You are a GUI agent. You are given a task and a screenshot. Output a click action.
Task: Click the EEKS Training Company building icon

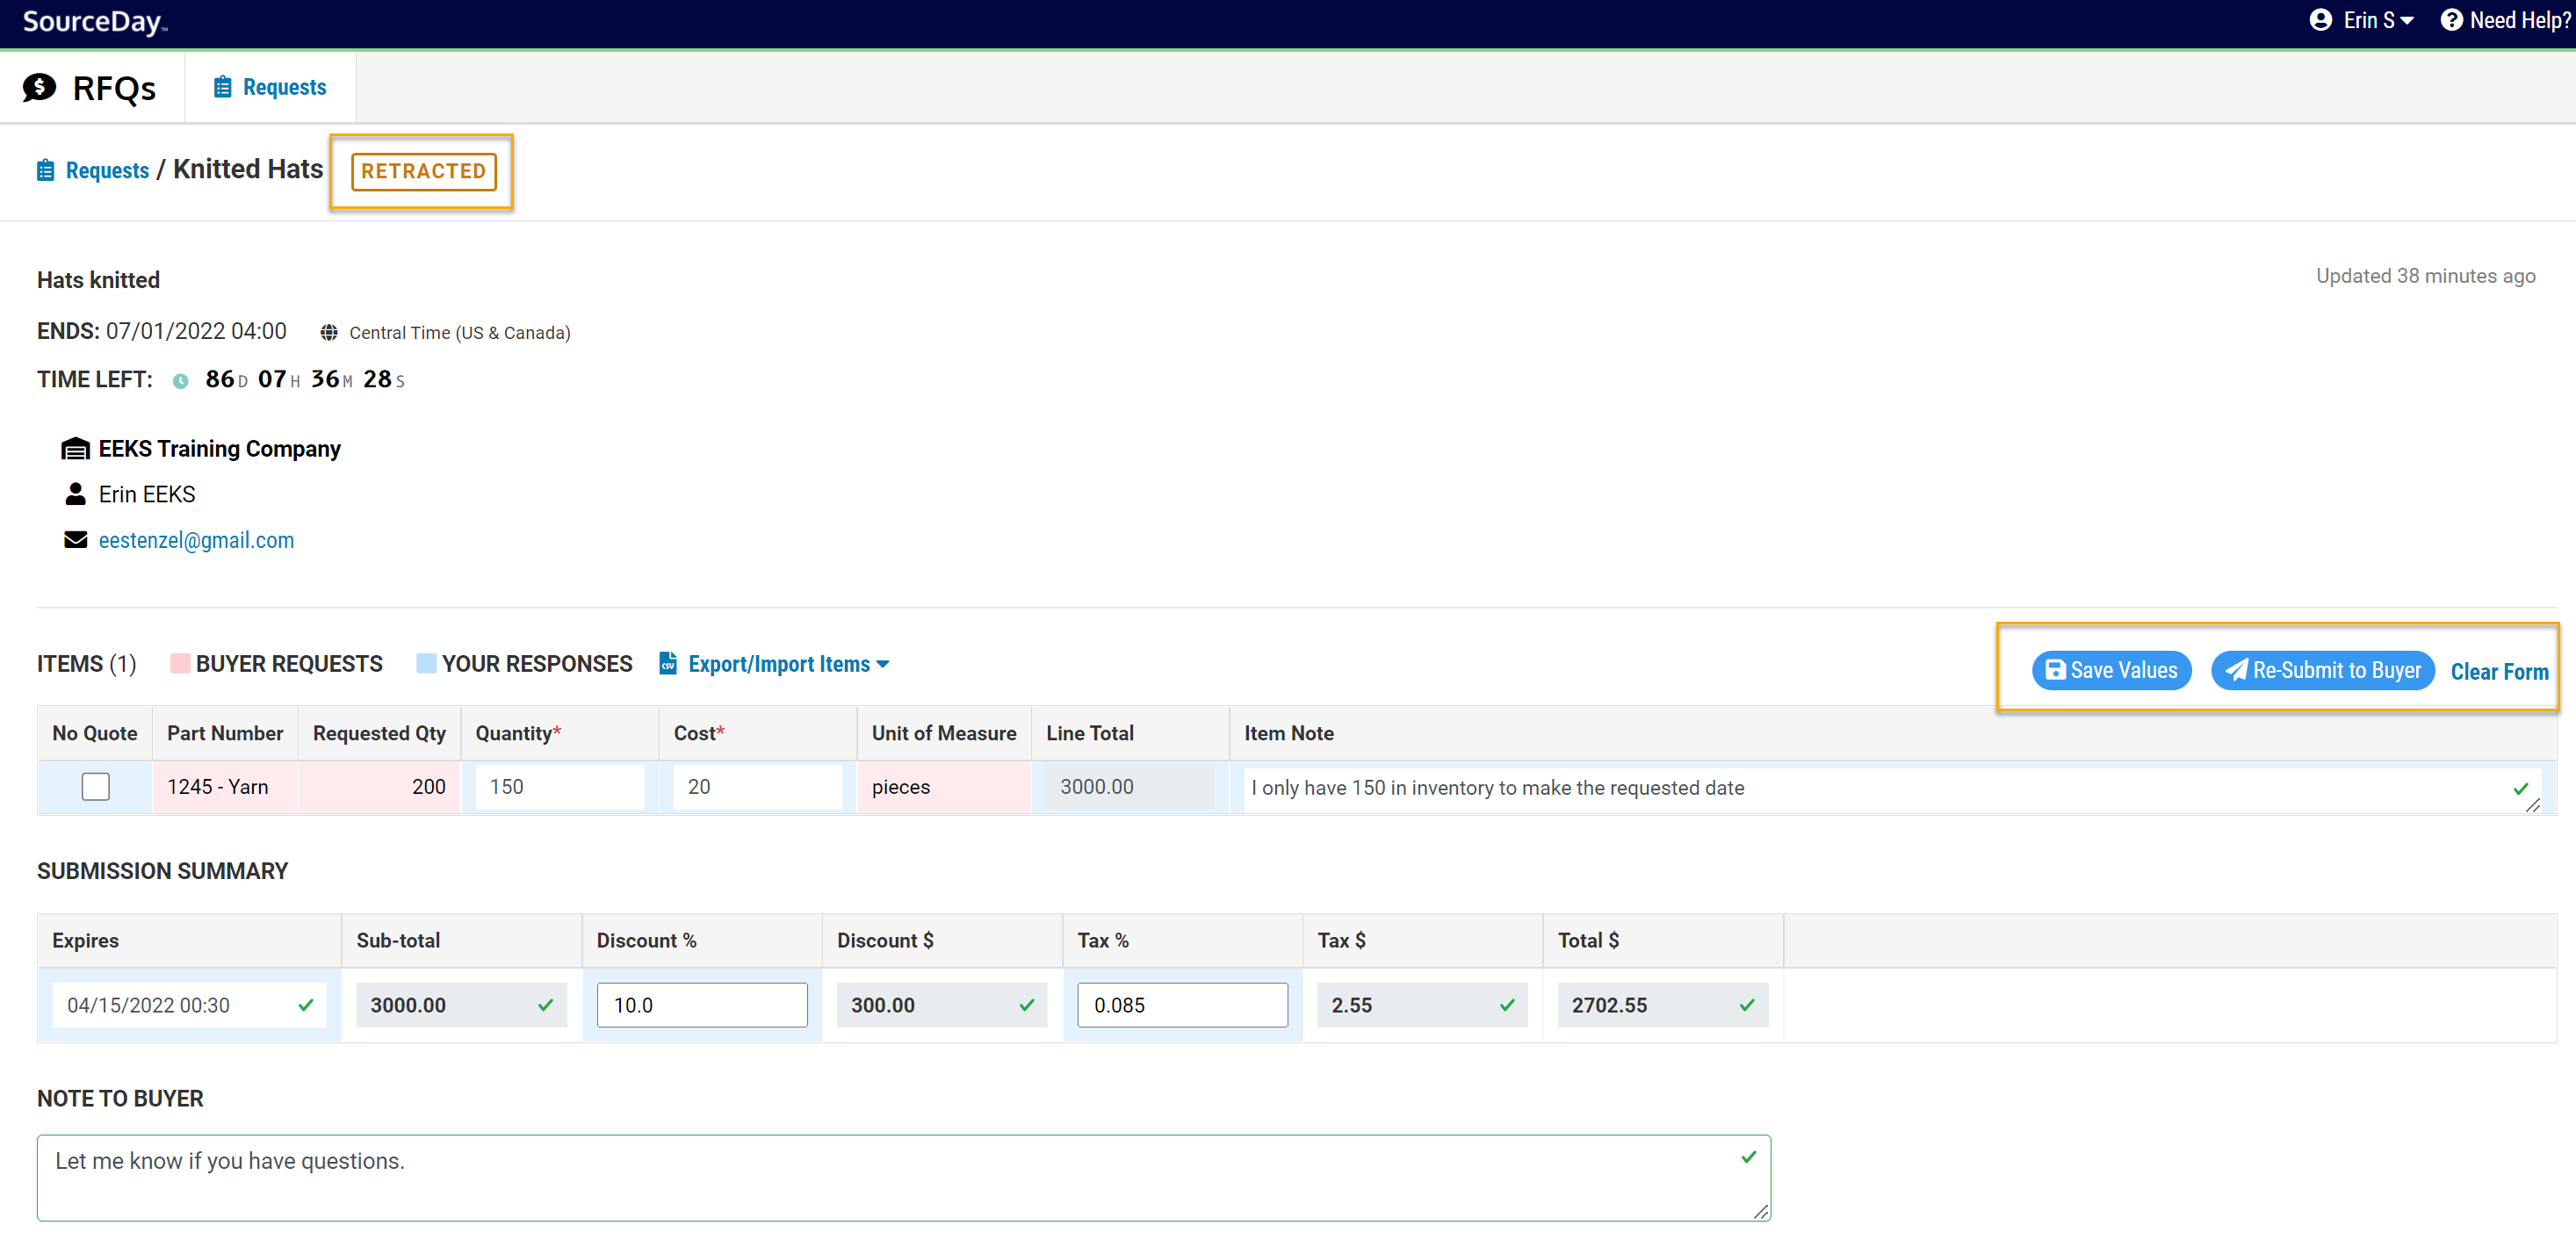pos(75,448)
